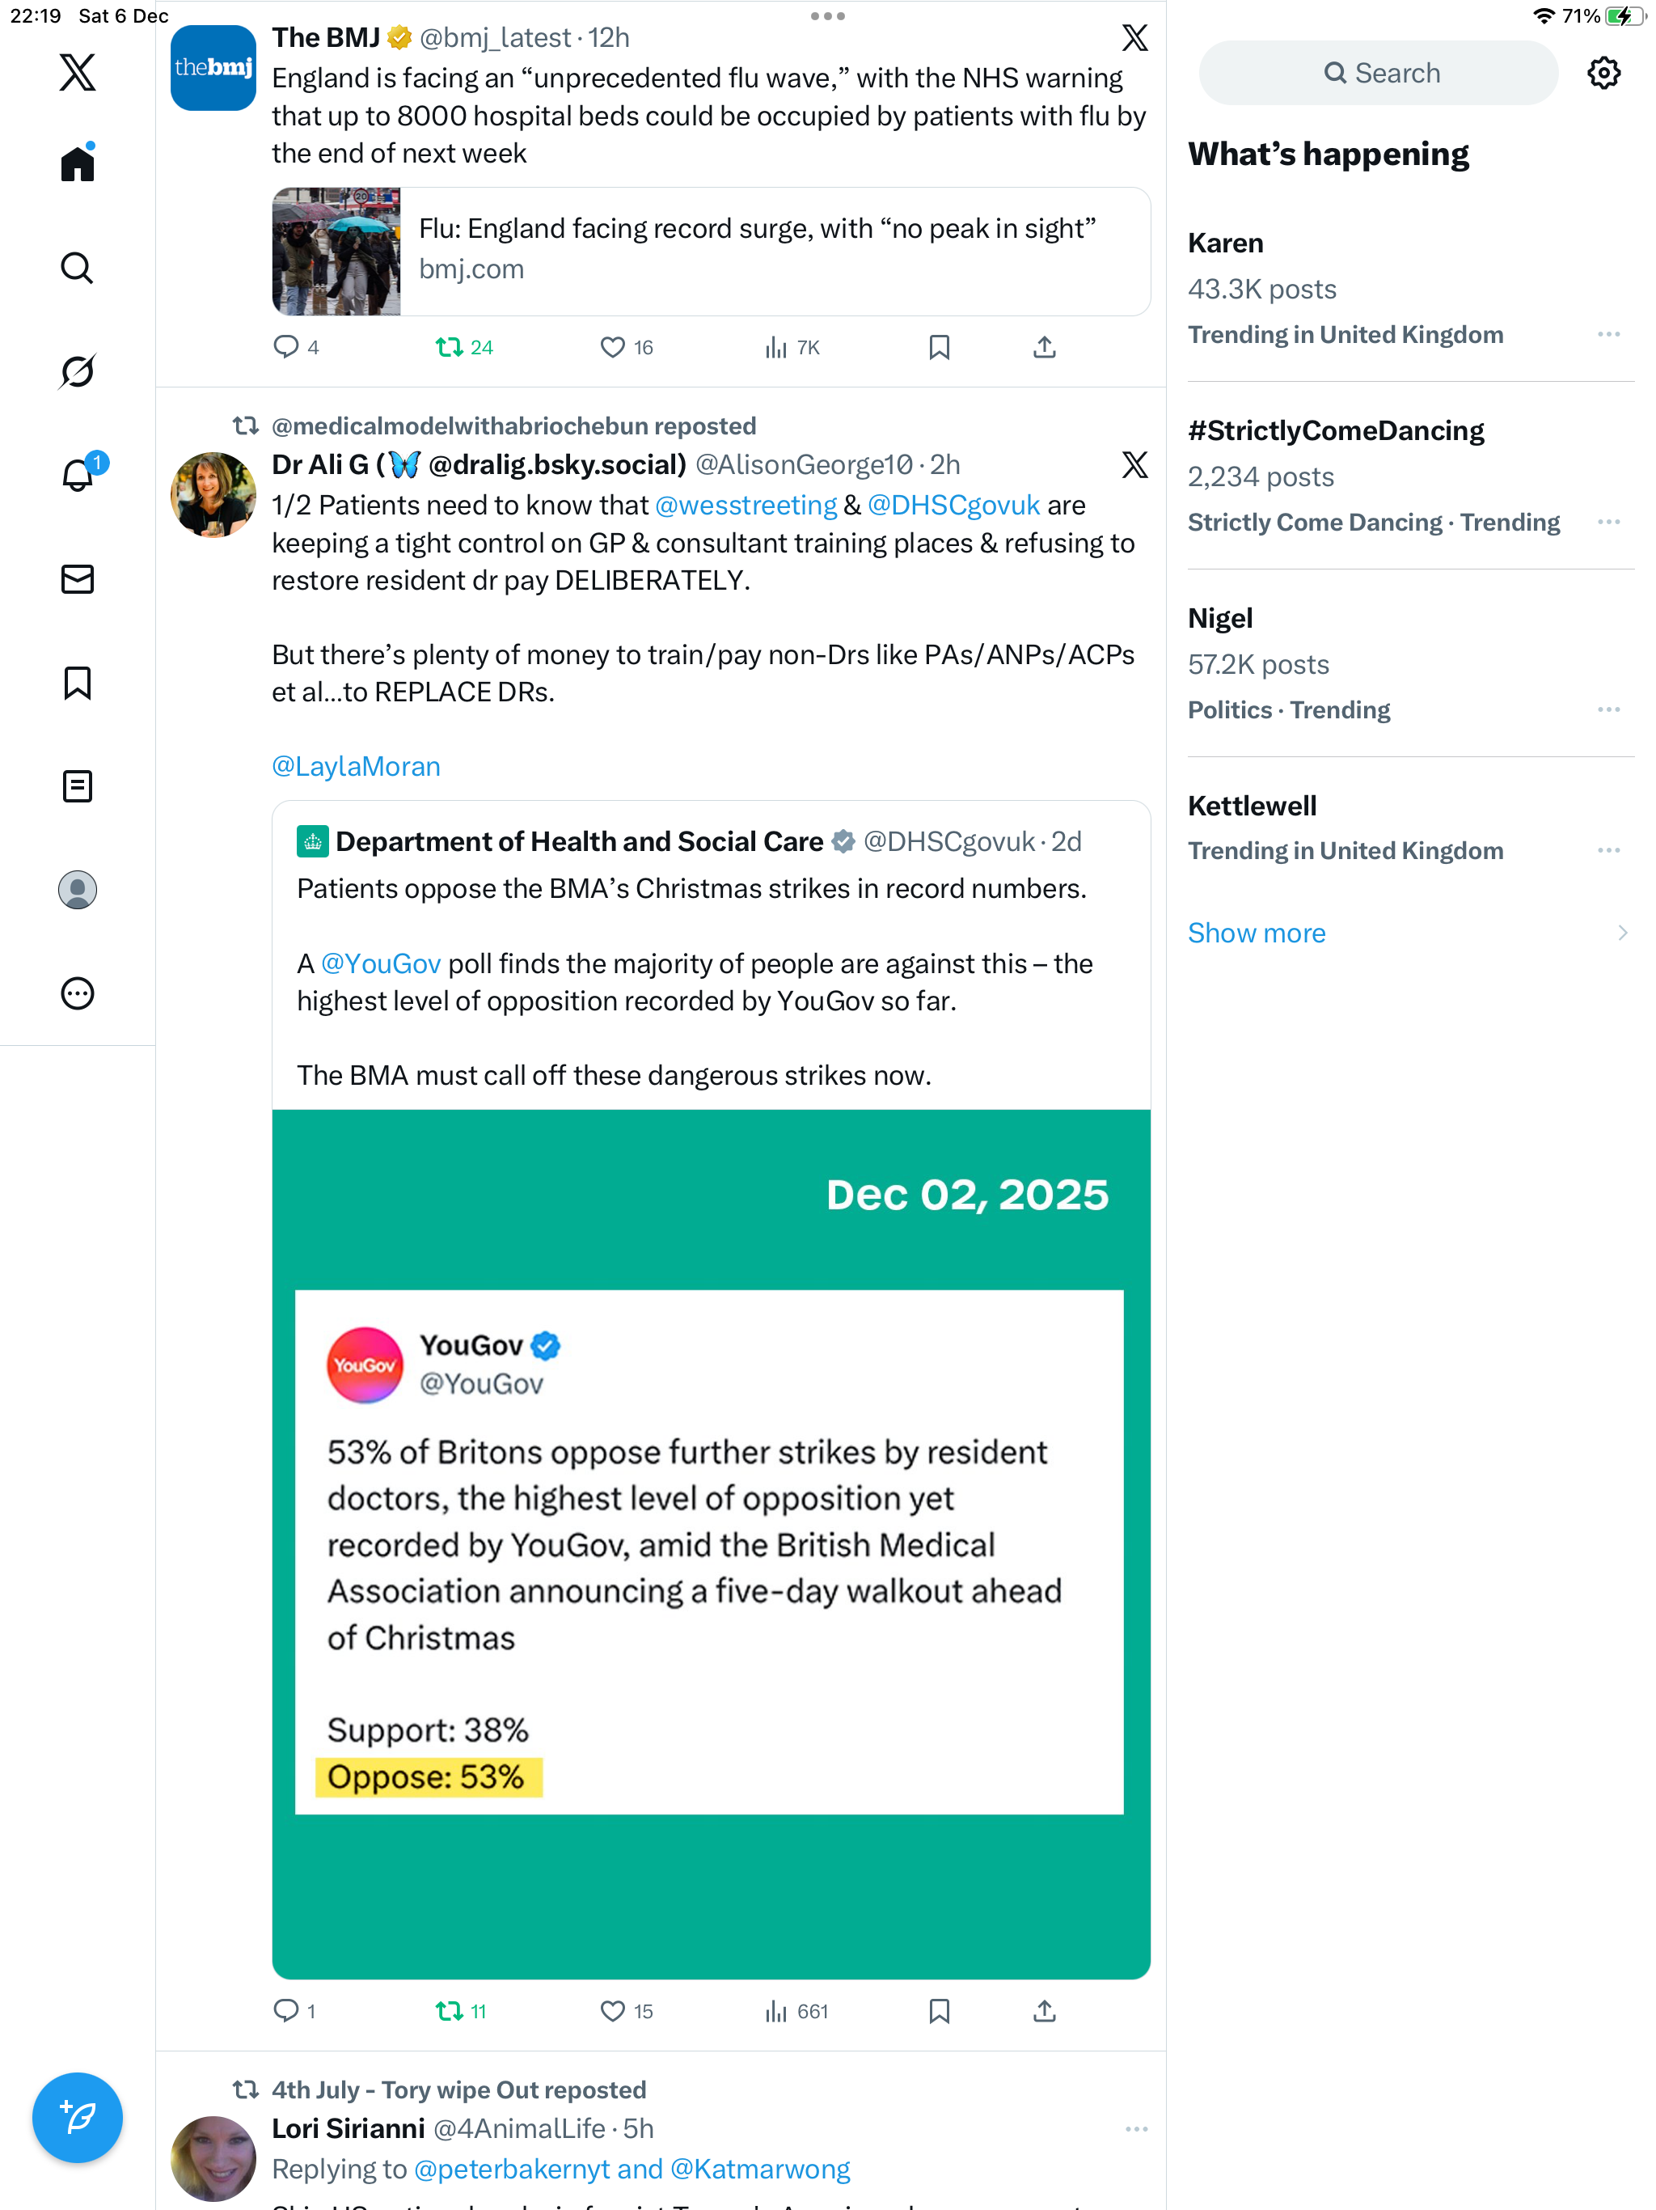Go to Home tab in sidebar
Viewport: 1656px width, 2210px height.
[x=77, y=164]
